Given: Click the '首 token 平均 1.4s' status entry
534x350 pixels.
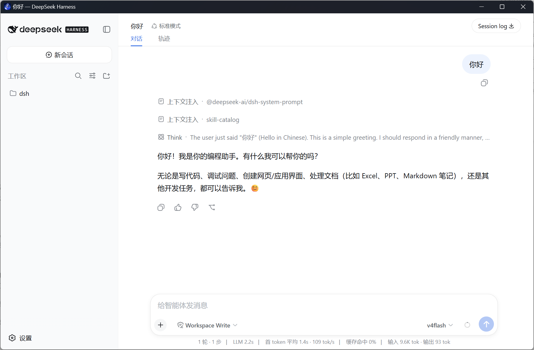Looking at the screenshot, I should [x=287, y=342].
